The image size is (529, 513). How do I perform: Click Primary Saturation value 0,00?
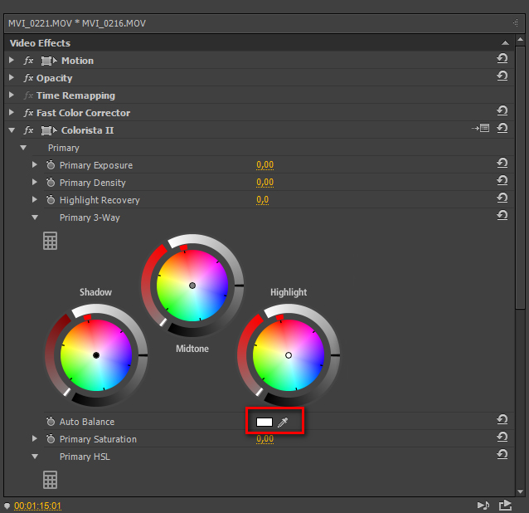pos(264,438)
